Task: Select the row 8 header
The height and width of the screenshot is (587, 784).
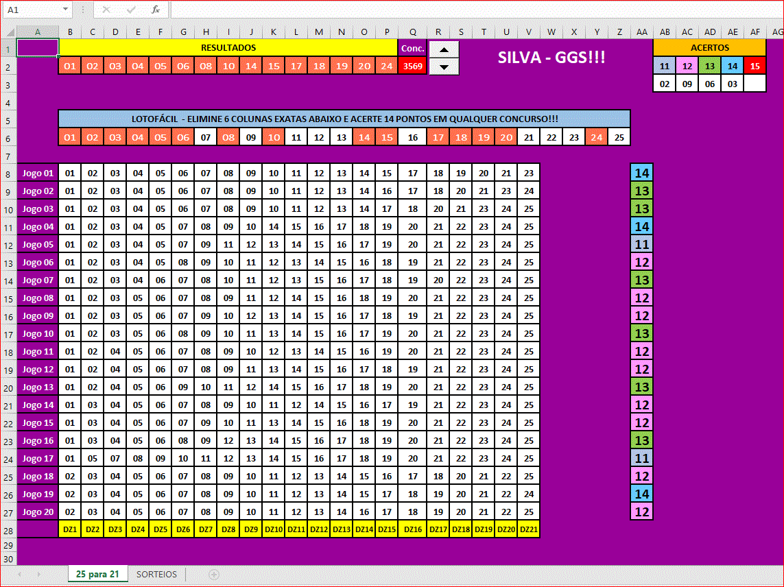Action: (8, 173)
